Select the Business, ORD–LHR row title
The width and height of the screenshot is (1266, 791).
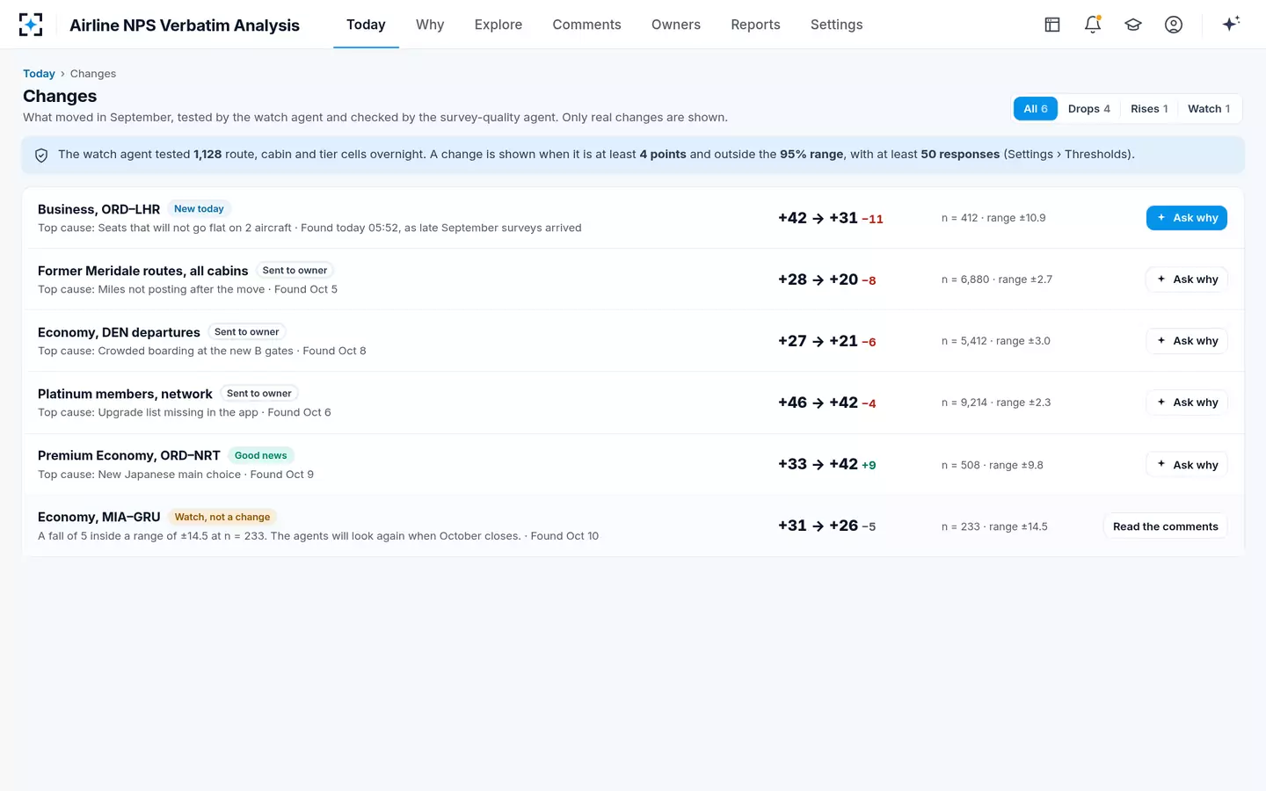(x=98, y=209)
